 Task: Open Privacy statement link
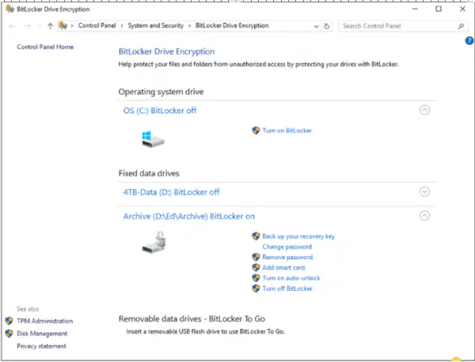tap(41, 346)
